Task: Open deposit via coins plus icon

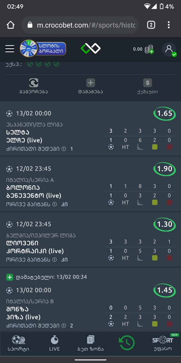Action: (x=149, y=49)
